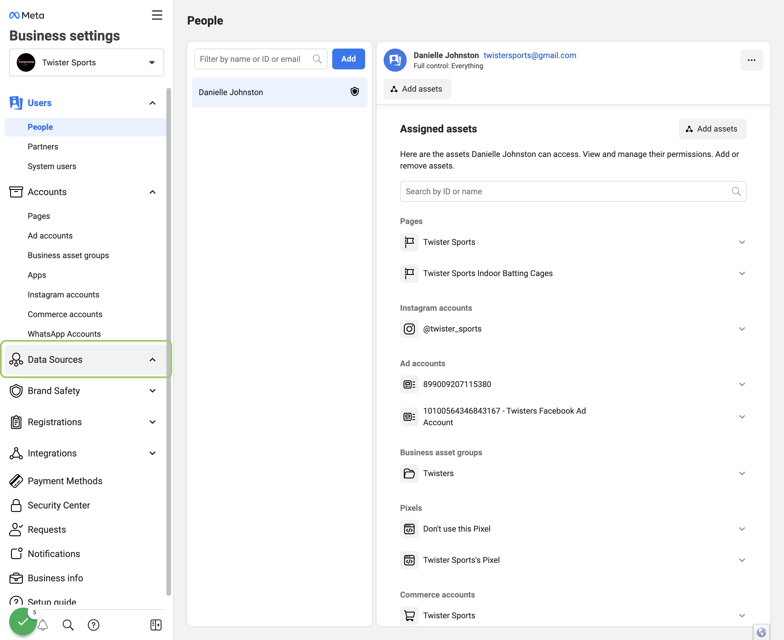Click the Filter by name or ID field
This screenshot has width=784, height=640.
(x=260, y=59)
